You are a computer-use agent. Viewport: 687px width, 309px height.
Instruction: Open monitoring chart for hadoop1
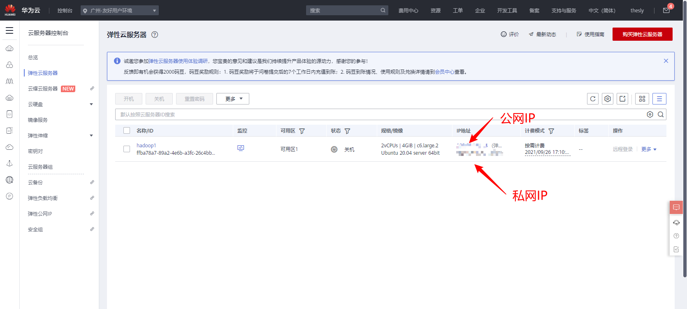[x=241, y=148]
